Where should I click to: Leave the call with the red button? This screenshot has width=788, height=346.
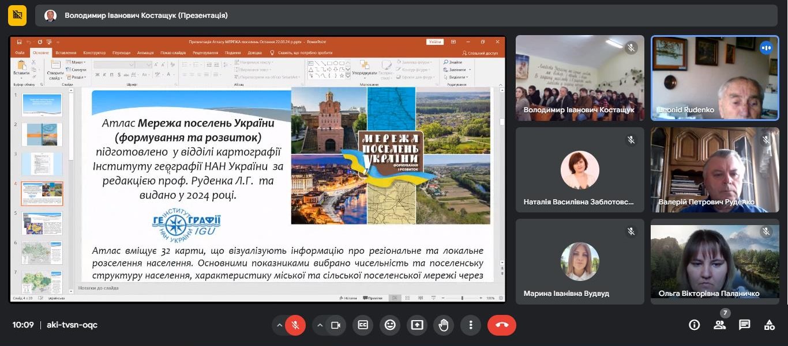tap(501, 325)
